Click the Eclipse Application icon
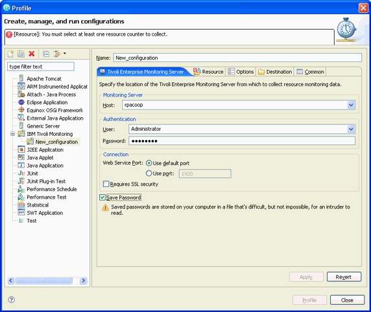 21,102
